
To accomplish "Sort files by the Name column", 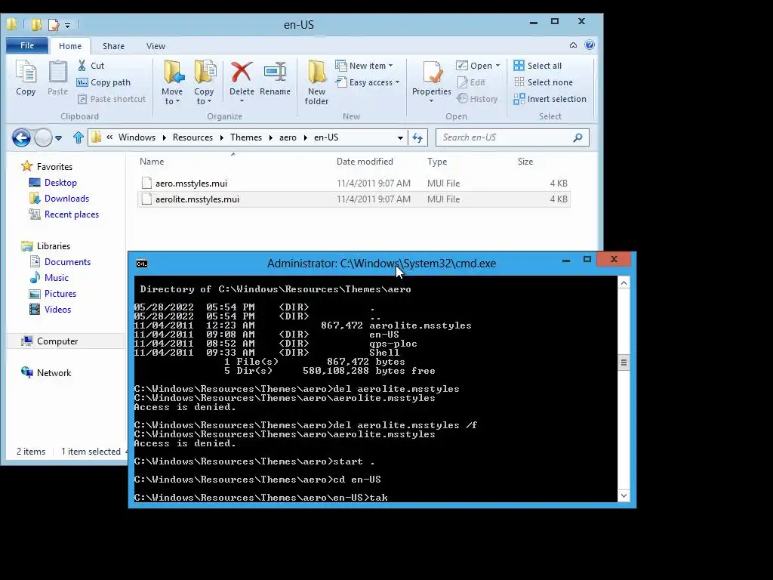I will 152,162.
